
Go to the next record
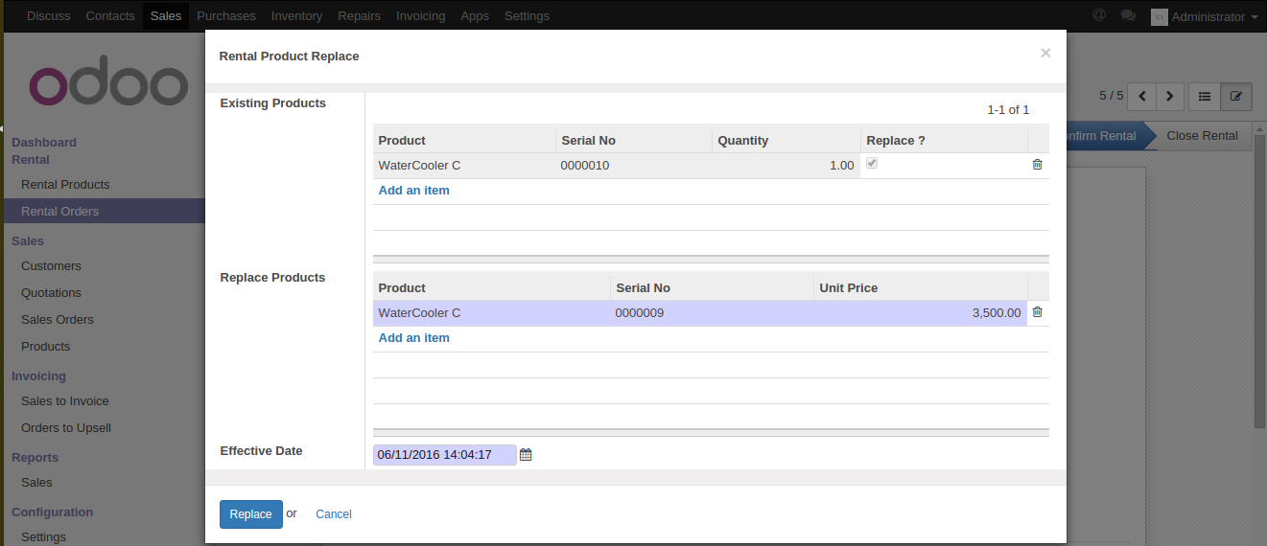tap(1170, 96)
